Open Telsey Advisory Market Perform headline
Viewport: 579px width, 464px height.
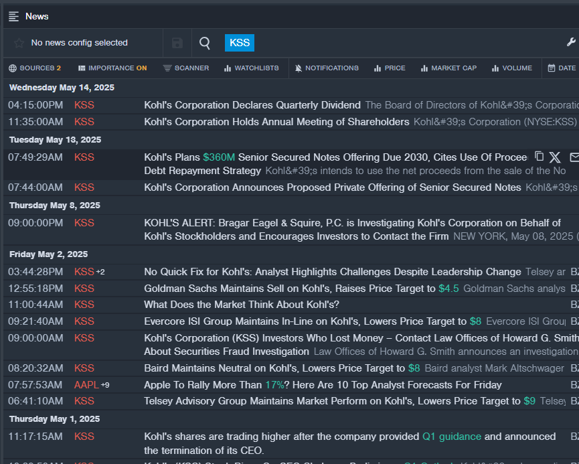(x=340, y=401)
